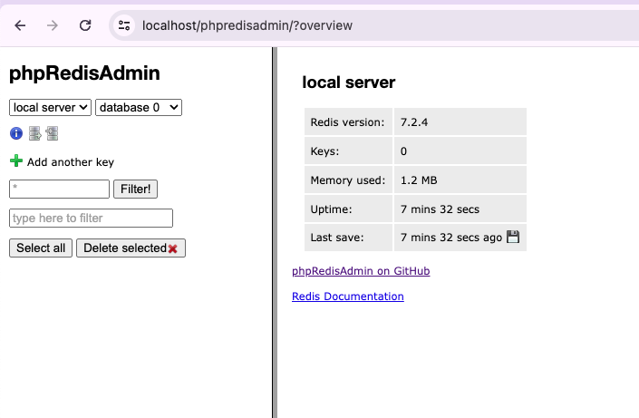Click the 'local server' heading

tap(348, 83)
